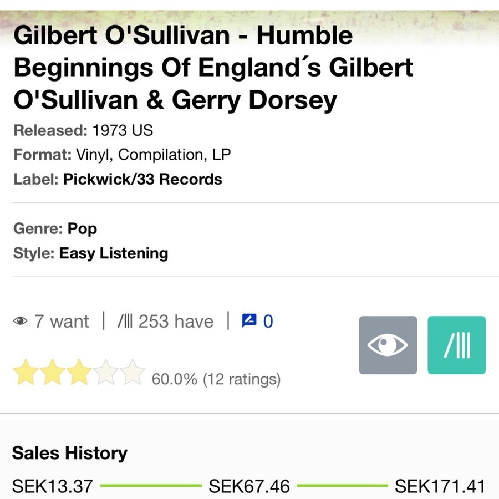
Task: Open the Easy Listening style link
Action: 114,253
